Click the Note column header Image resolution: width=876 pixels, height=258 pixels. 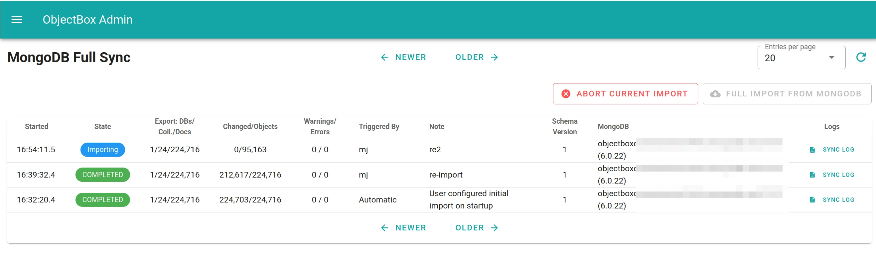coord(437,126)
